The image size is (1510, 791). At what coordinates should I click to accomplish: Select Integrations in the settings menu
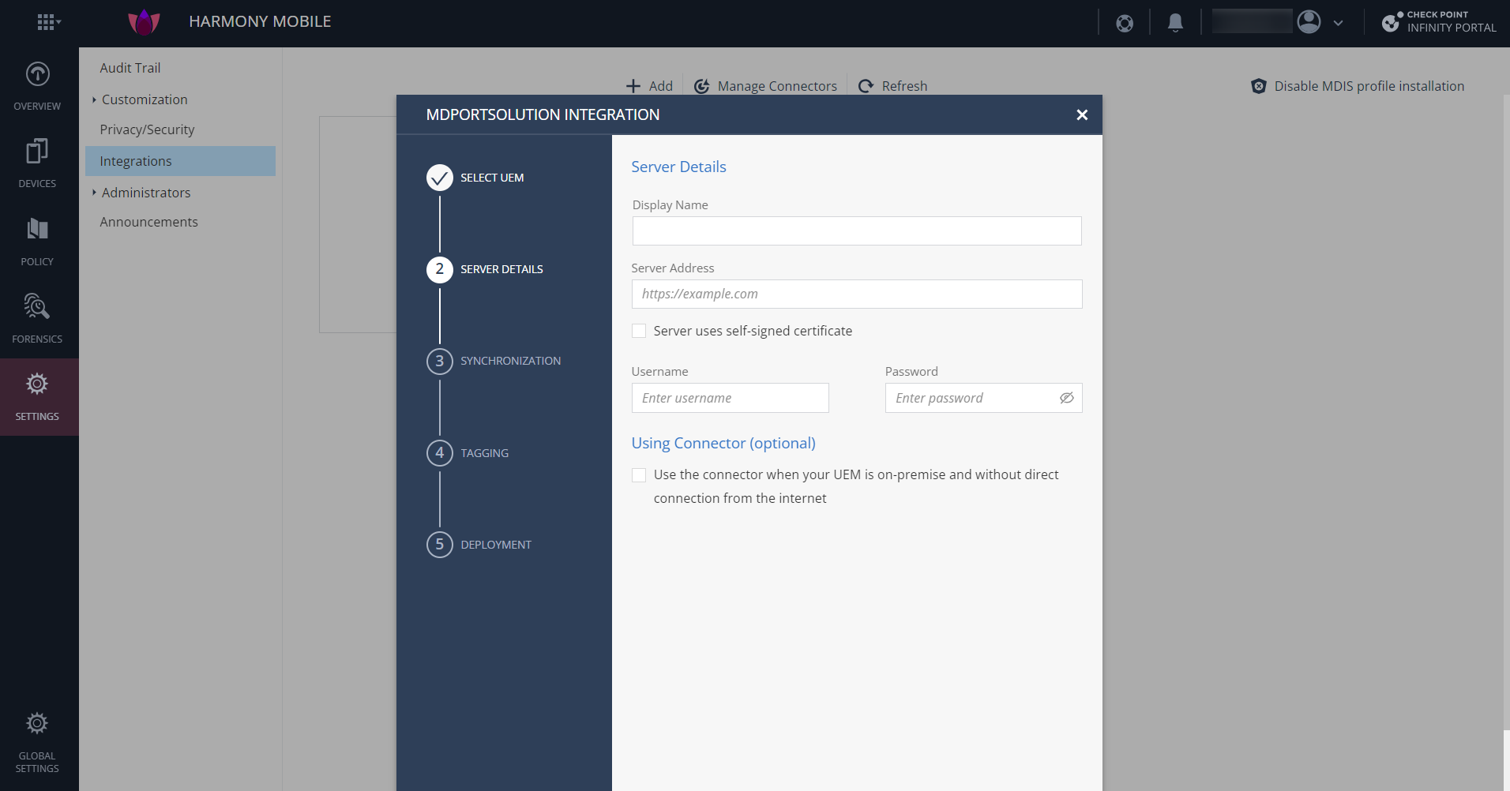click(x=180, y=161)
